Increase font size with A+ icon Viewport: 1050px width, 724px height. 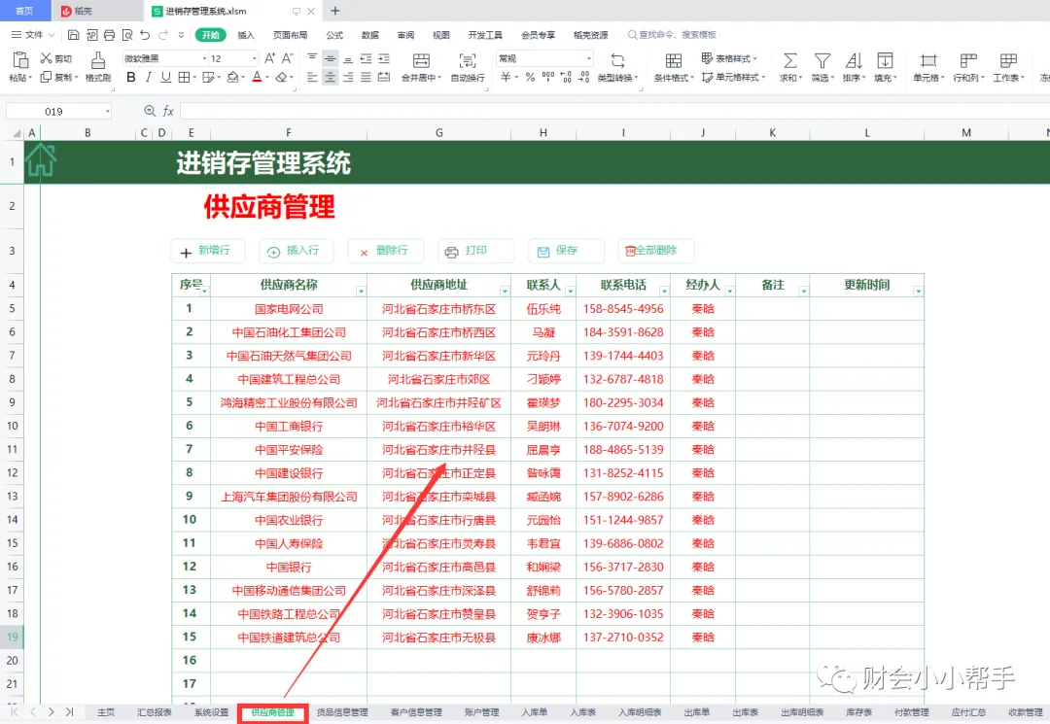pos(270,59)
